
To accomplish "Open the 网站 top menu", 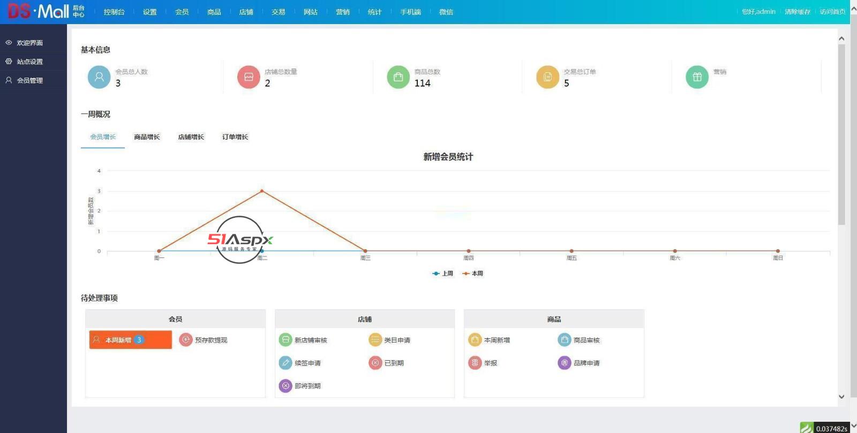I will click(311, 12).
